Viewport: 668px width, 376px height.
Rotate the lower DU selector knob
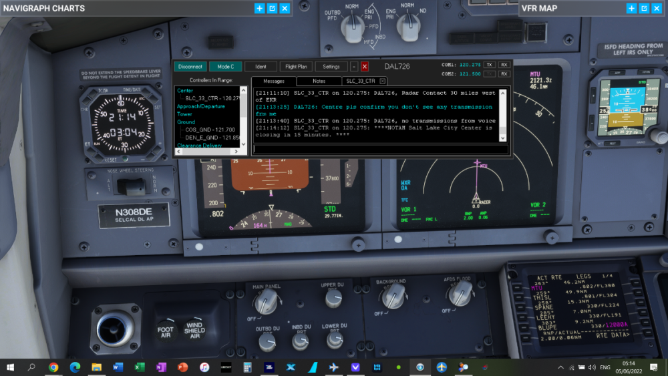point(409,27)
